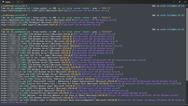Click the reCAPTCHA technology text
This screenshot has height=106, width=188.
175,84
